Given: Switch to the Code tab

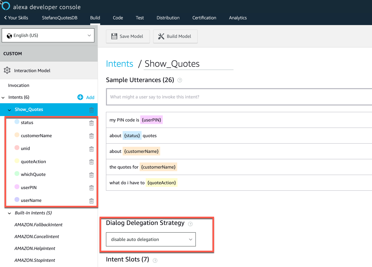Looking at the screenshot, I should point(118,18).
